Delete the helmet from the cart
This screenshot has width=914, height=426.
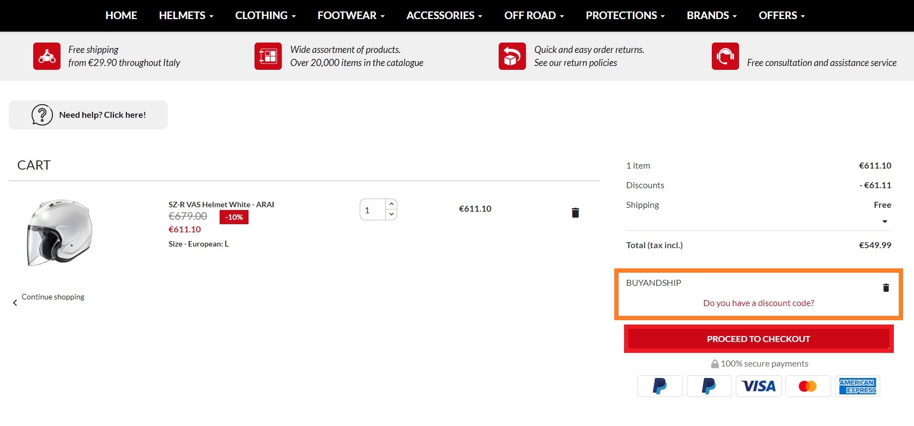(x=575, y=213)
